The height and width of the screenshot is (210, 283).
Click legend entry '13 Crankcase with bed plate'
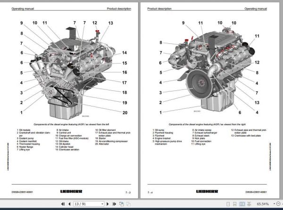click(246, 136)
